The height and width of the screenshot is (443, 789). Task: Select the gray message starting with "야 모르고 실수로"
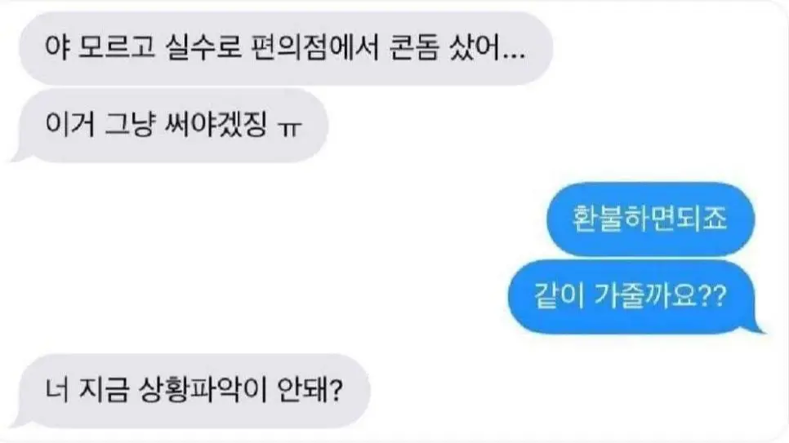[286, 48]
